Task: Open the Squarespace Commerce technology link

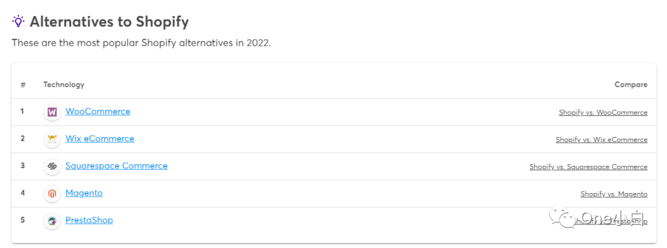Action: coord(117,166)
